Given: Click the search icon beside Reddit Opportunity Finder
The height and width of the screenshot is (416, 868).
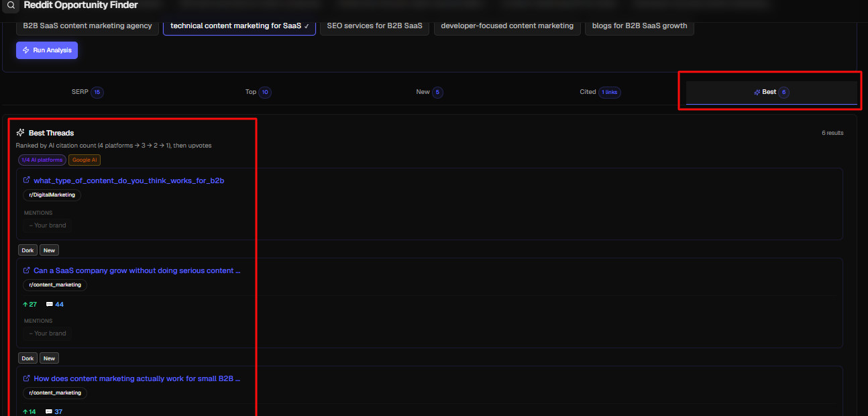Looking at the screenshot, I should pyautogui.click(x=11, y=5).
